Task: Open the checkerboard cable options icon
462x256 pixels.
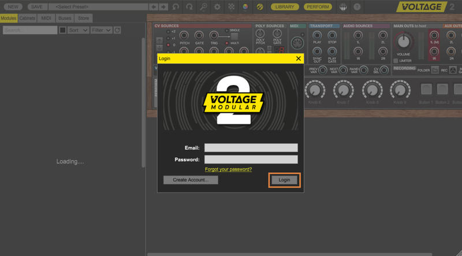Action: 232,7
